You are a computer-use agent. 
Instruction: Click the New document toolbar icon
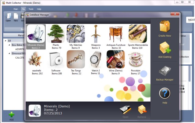click(x=16, y=16)
